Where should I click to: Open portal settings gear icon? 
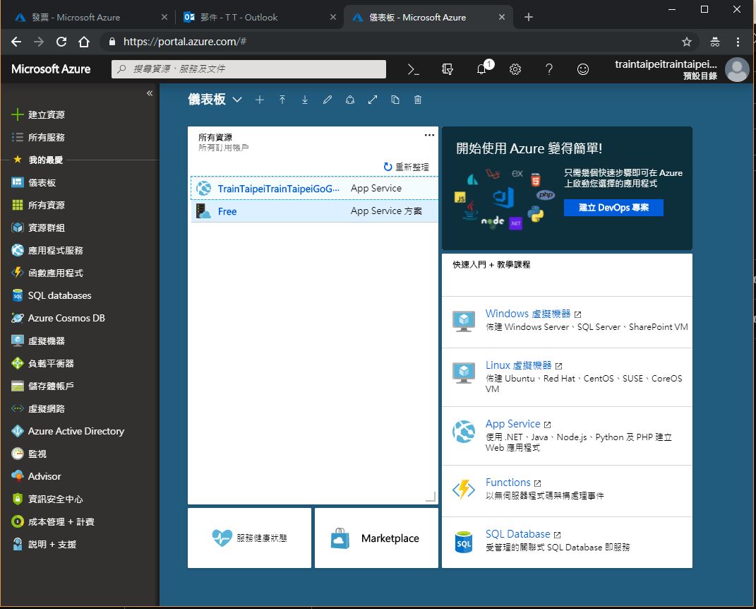pos(515,69)
